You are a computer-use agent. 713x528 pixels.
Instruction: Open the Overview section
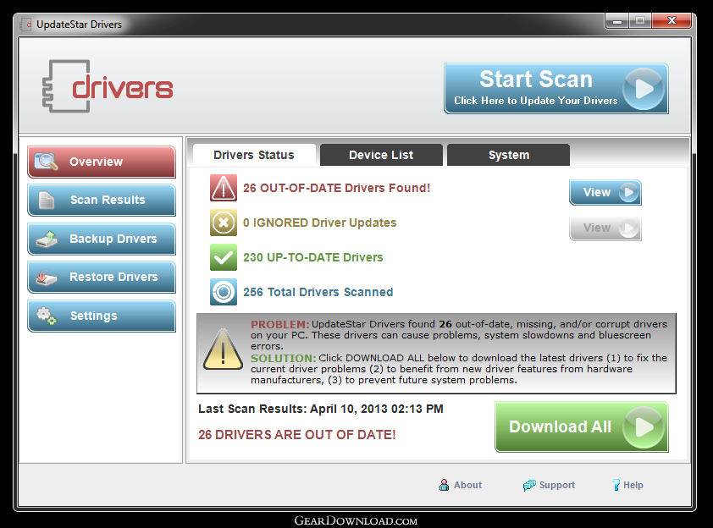click(x=102, y=162)
